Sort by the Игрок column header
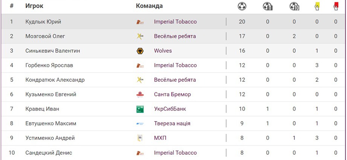Screen dimensions: 347x160 (34, 6)
